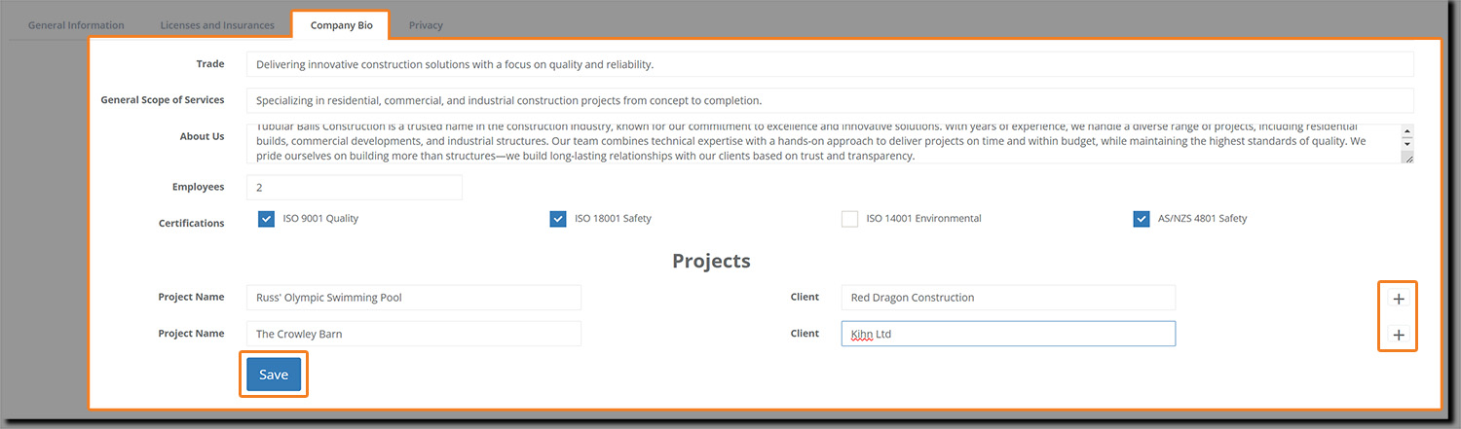Uncheck the ISO 9001 Quality checkbox
The image size is (1461, 429).
[266, 219]
